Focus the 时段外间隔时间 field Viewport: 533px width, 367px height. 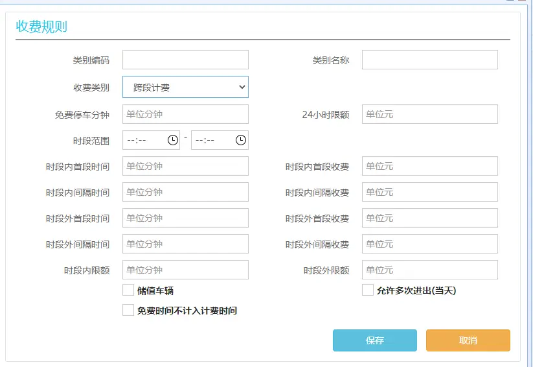pos(185,244)
